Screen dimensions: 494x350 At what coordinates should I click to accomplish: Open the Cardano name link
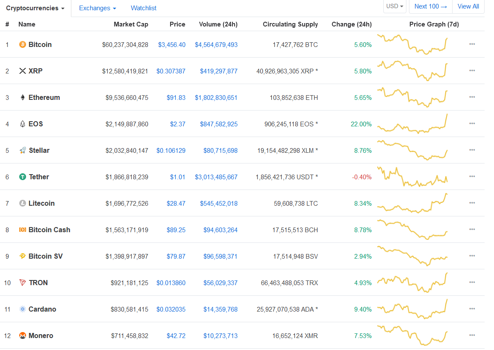(x=42, y=309)
